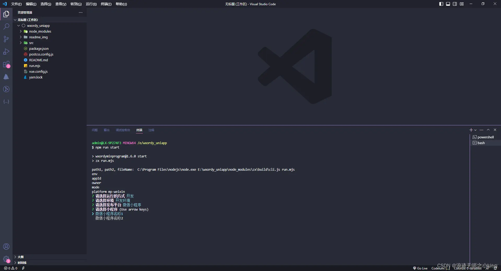The height and width of the screenshot is (271, 501).
Task: Select the bash terminal instance
Action: point(485,143)
